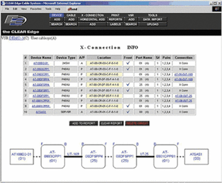Screen dimensions: 222x183
Task: Click the CLEAR Edge logo graphic
Action: 16,20
